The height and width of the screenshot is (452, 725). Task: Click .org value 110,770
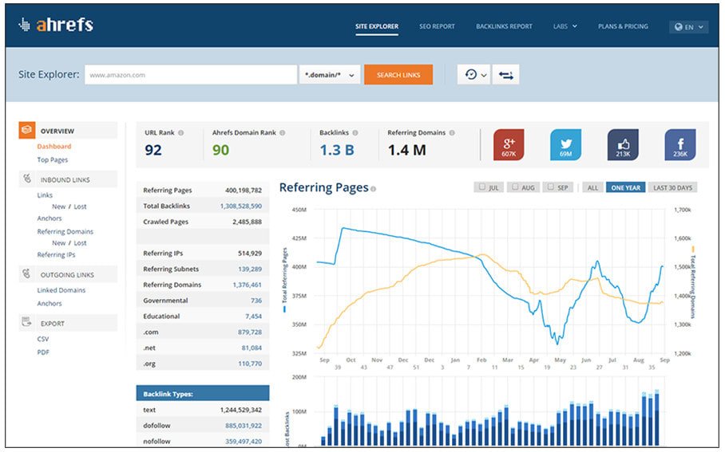tap(250, 364)
